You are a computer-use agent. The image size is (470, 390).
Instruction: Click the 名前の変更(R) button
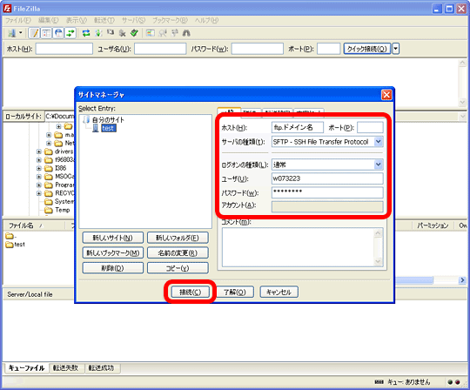click(x=178, y=252)
